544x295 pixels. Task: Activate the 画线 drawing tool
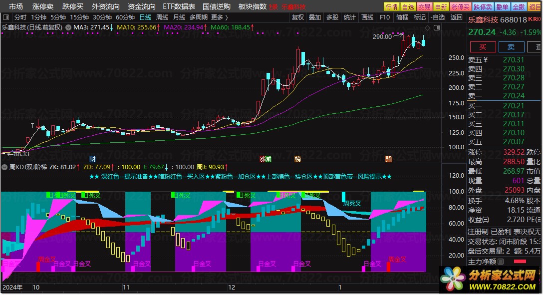(x=367, y=17)
